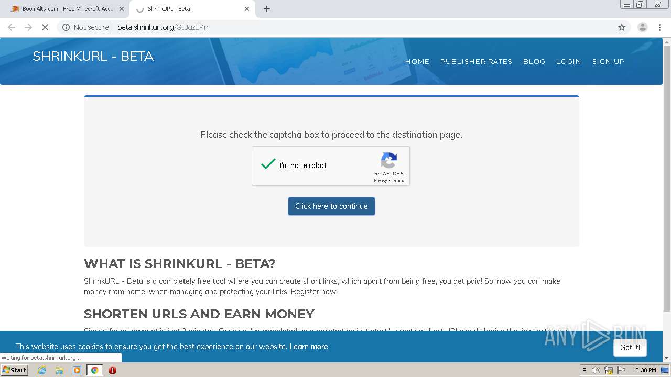The width and height of the screenshot is (671, 377).
Task: Open the Chrome profile avatar
Action: [642, 27]
